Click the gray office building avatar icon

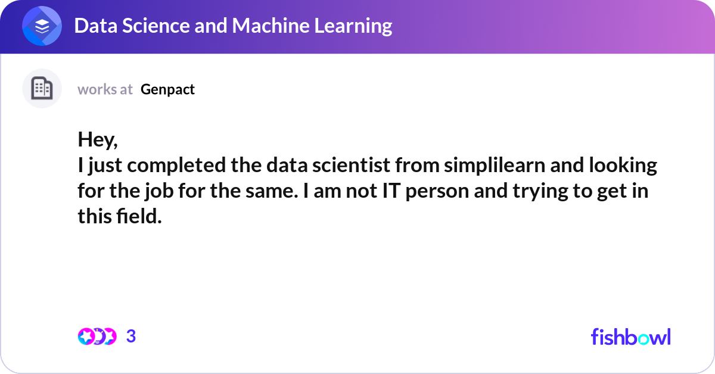[42, 89]
